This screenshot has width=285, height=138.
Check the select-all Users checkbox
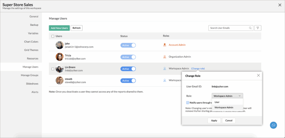53,36
